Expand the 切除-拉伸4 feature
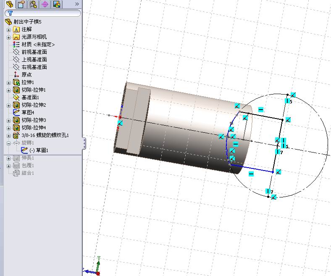The width and height of the screenshot is (331, 276). [x=9, y=128]
